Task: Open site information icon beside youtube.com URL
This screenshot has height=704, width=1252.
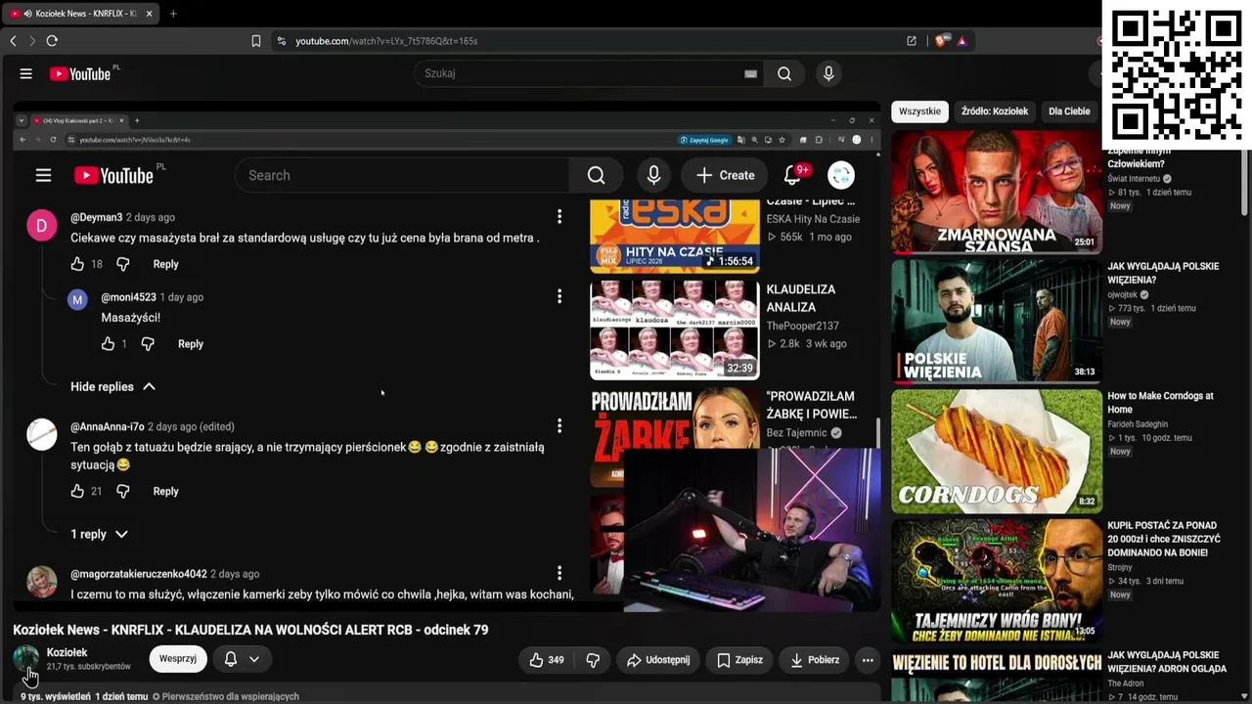Action: pyautogui.click(x=282, y=41)
